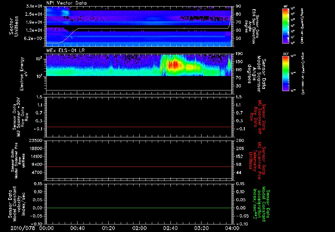Click the '90' sun elevation axis value
Viewport: 335px width, 232px height.
click(x=238, y=6)
